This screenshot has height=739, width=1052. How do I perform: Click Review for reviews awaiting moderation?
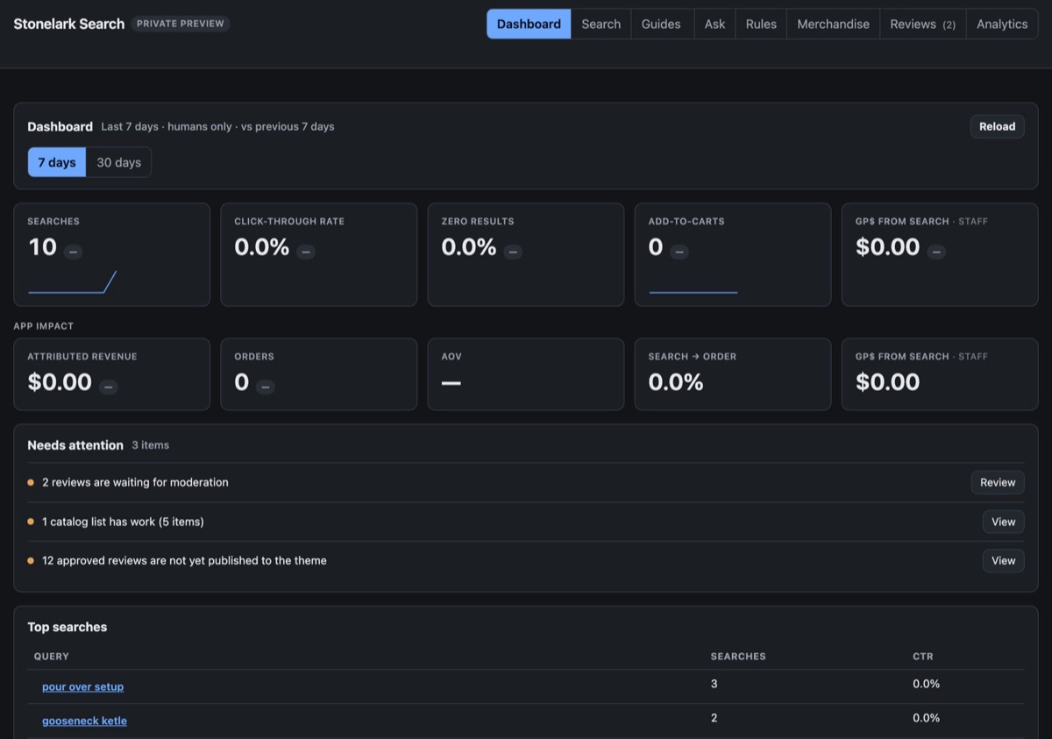[x=997, y=482]
